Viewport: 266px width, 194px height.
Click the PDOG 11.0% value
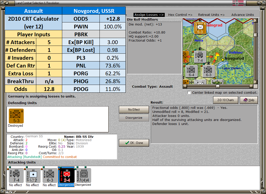point(113,89)
